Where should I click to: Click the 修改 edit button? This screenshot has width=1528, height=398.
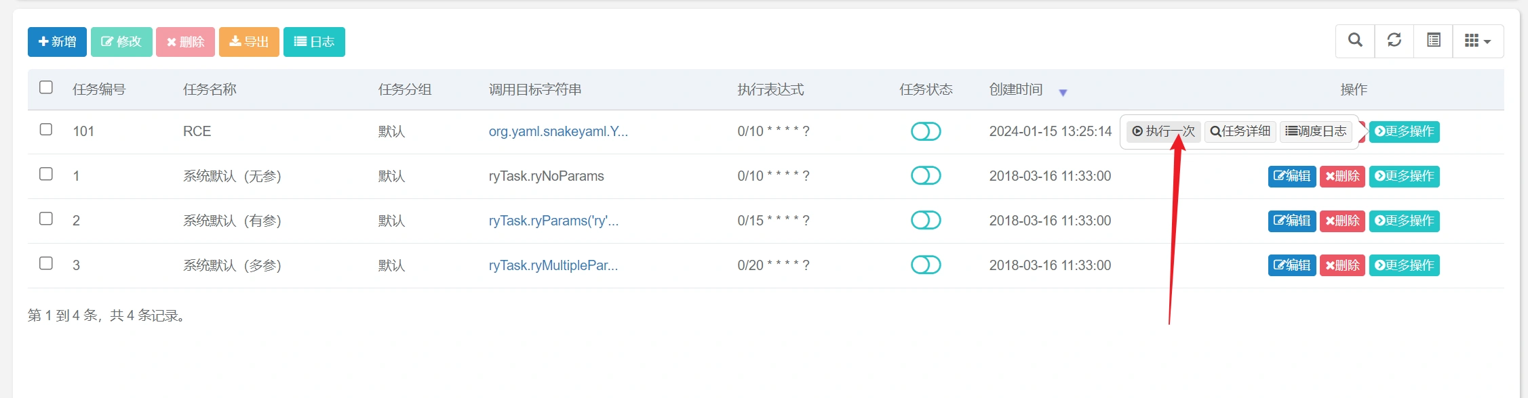pos(121,42)
